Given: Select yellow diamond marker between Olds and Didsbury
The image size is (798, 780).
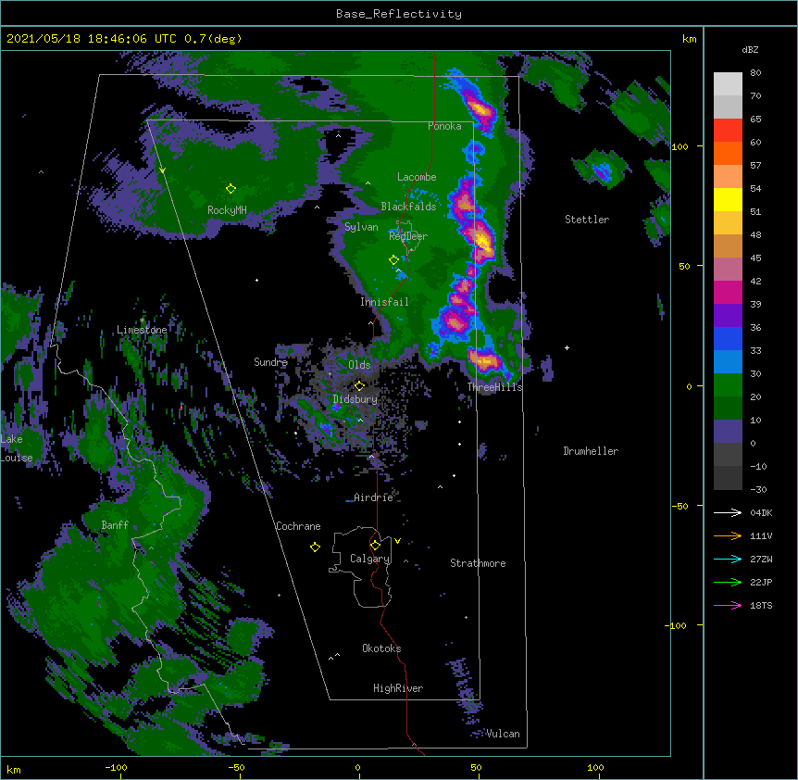Looking at the screenshot, I should (359, 385).
